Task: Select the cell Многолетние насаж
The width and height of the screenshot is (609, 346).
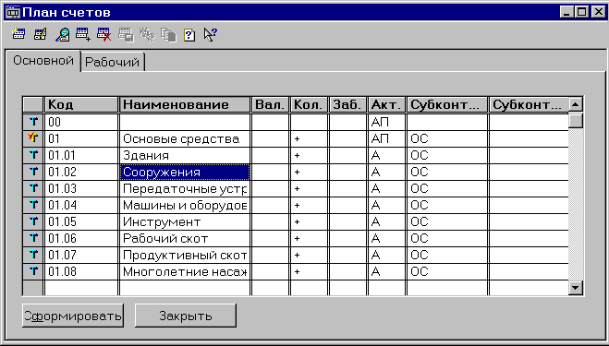Action: tap(185, 271)
